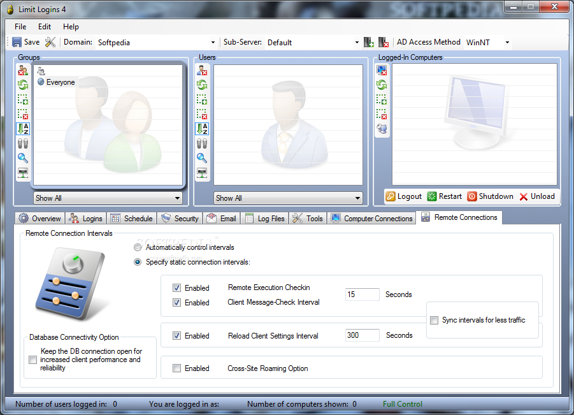The width and height of the screenshot is (574, 415).
Task: Refresh the Users list
Action: tap(202, 85)
